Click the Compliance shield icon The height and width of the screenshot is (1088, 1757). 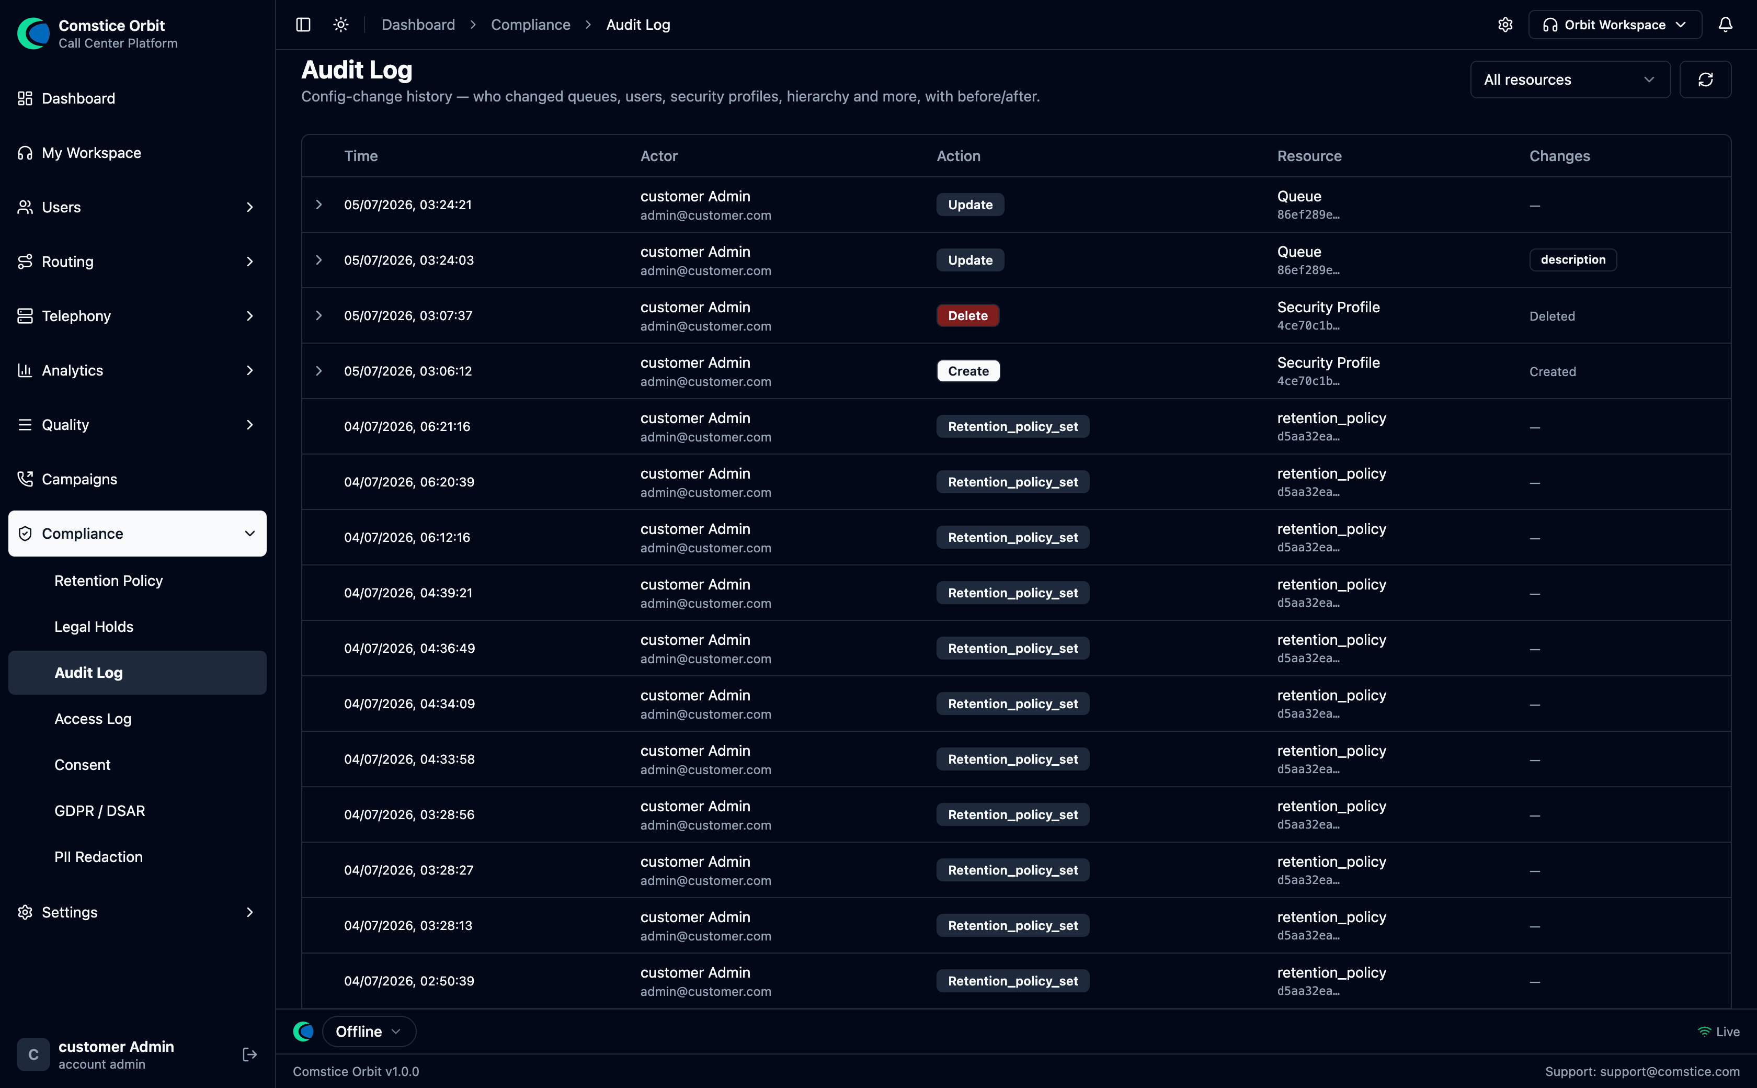pyautogui.click(x=25, y=533)
